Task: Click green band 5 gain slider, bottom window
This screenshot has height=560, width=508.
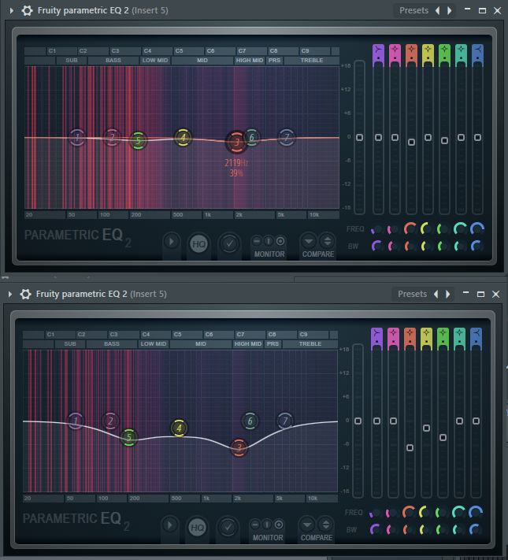Action: (443, 437)
